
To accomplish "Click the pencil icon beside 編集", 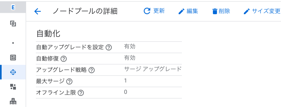I will tap(182, 11).
